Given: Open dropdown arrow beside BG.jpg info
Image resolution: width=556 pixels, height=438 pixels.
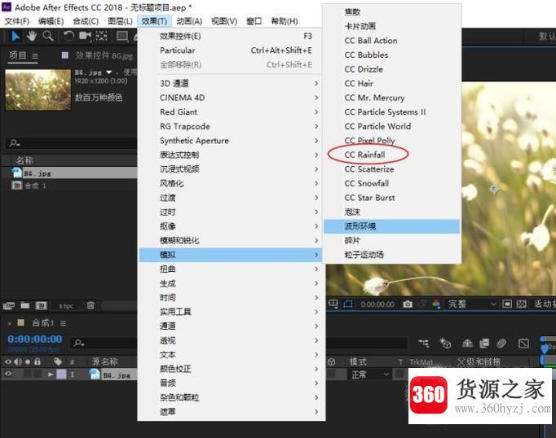Looking at the screenshot, I should coord(109,72).
